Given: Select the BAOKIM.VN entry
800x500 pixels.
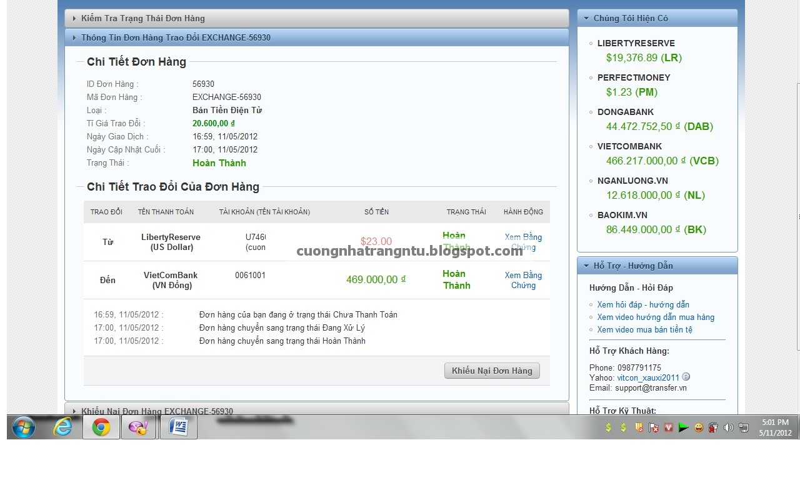Looking at the screenshot, I should pyautogui.click(x=622, y=215).
